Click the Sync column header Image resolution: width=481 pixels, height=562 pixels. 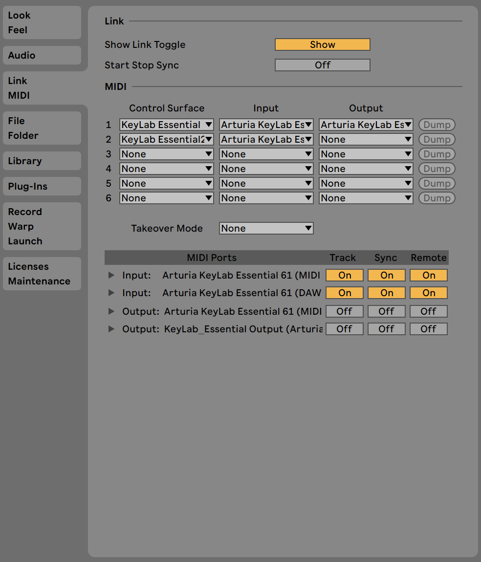click(x=386, y=258)
